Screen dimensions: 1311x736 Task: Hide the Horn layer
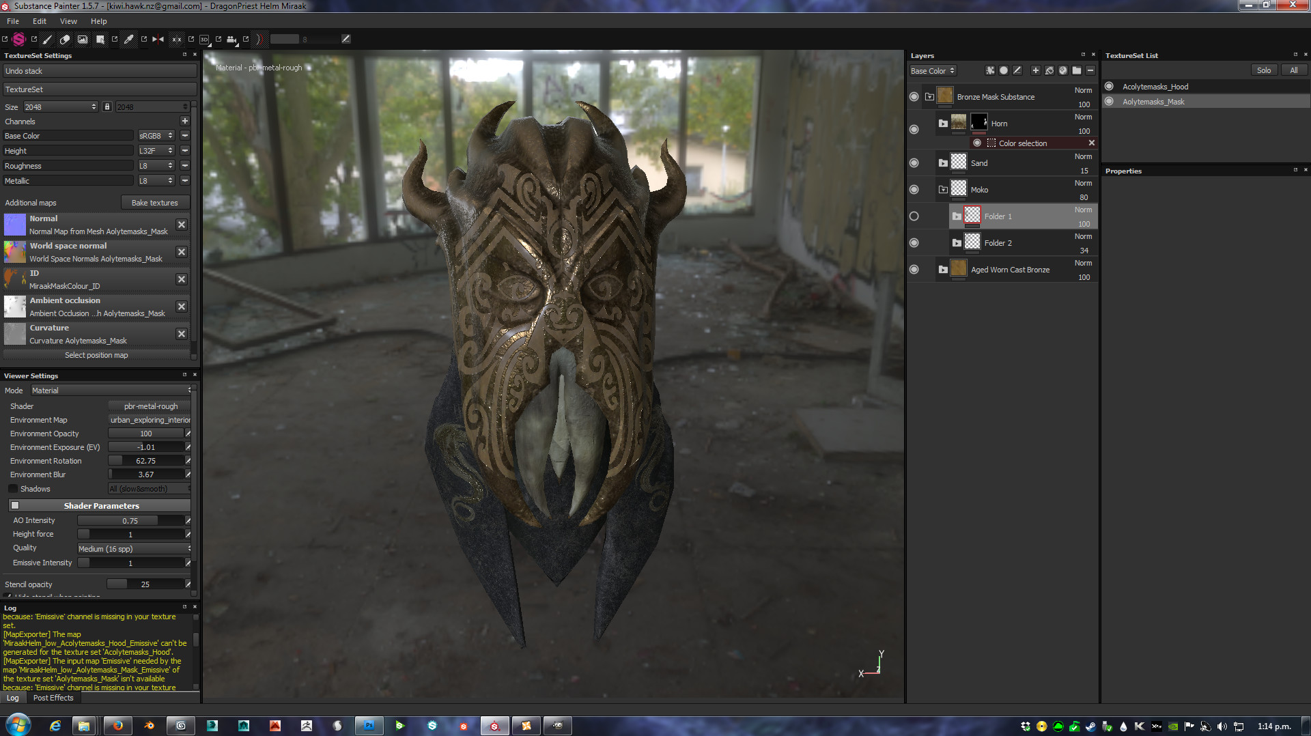(x=914, y=130)
